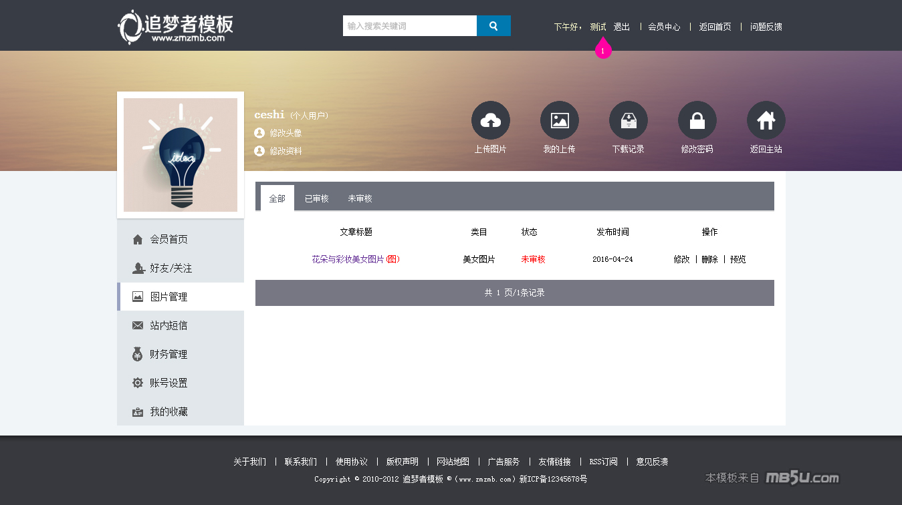Click the 修改 link for the article
Screen dimensions: 902x505
click(x=681, y=259)
